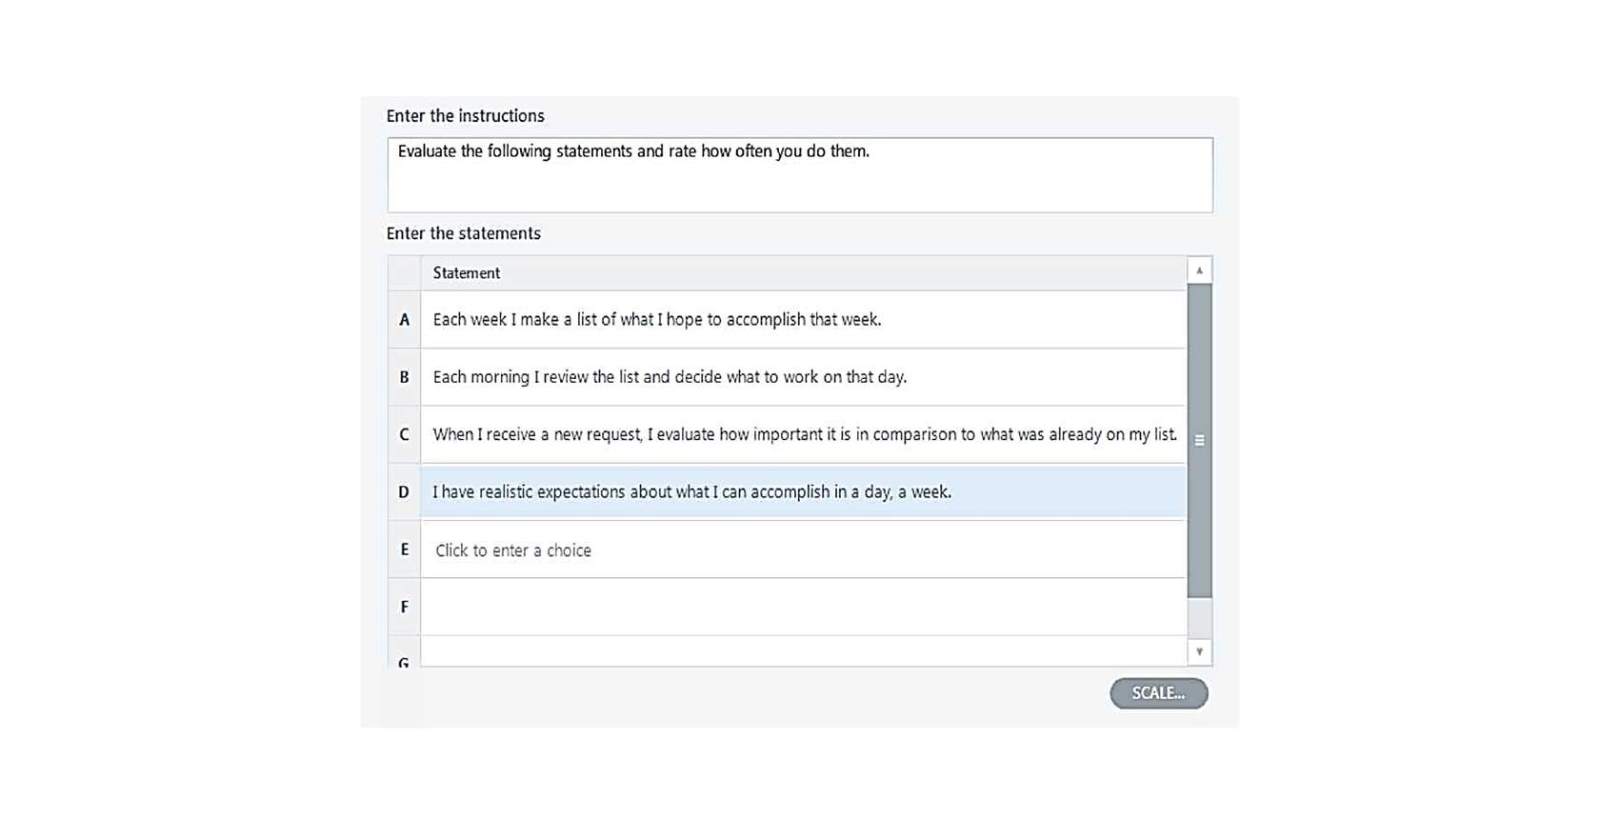Click the scrollbar track below the thumb
The image size is (1600, 819).
pyautogui.click(x=1200, y=618)
